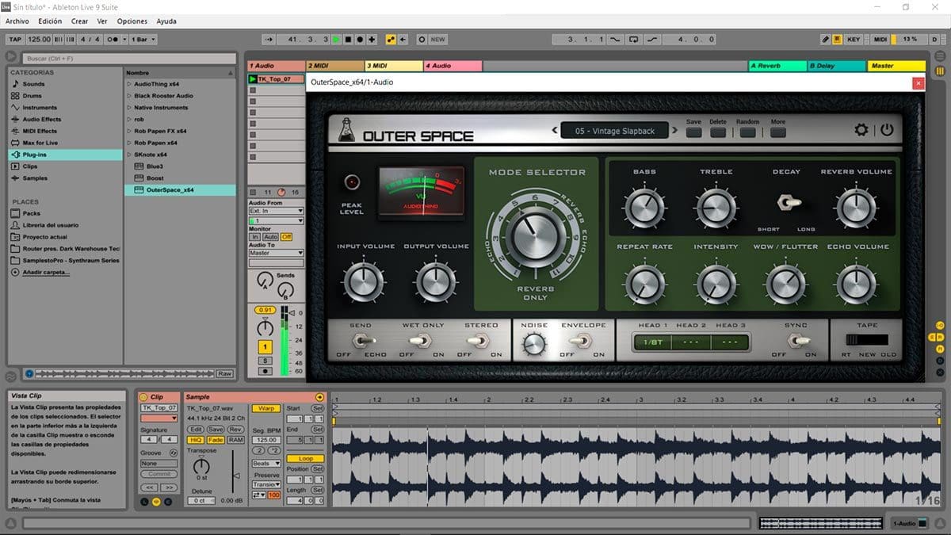Open the Audio To Master dropdown
Screen dimensions: 951x535
point(276,253)
